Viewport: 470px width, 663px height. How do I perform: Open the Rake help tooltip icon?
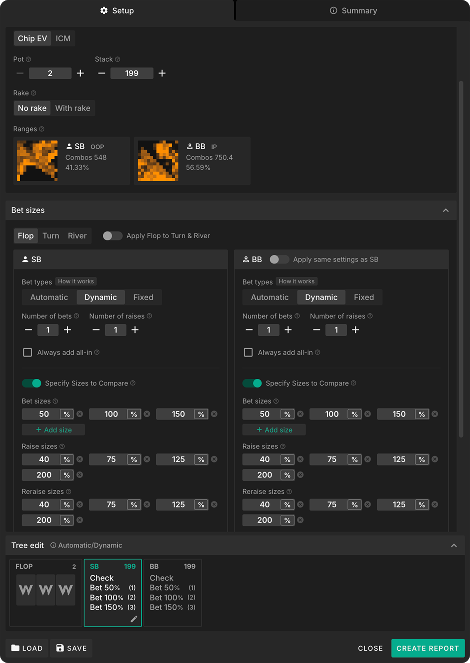pyautogui.click(x=34, y=93)
